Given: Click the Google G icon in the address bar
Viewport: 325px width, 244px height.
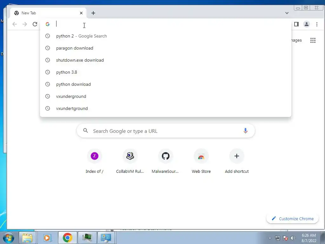Looking at the screenshot, I should pyautogui.click(x=48, y=24).
